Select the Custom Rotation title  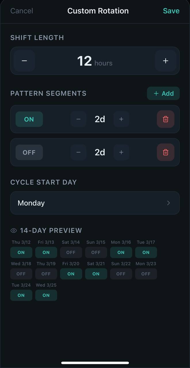click(98, 11)
